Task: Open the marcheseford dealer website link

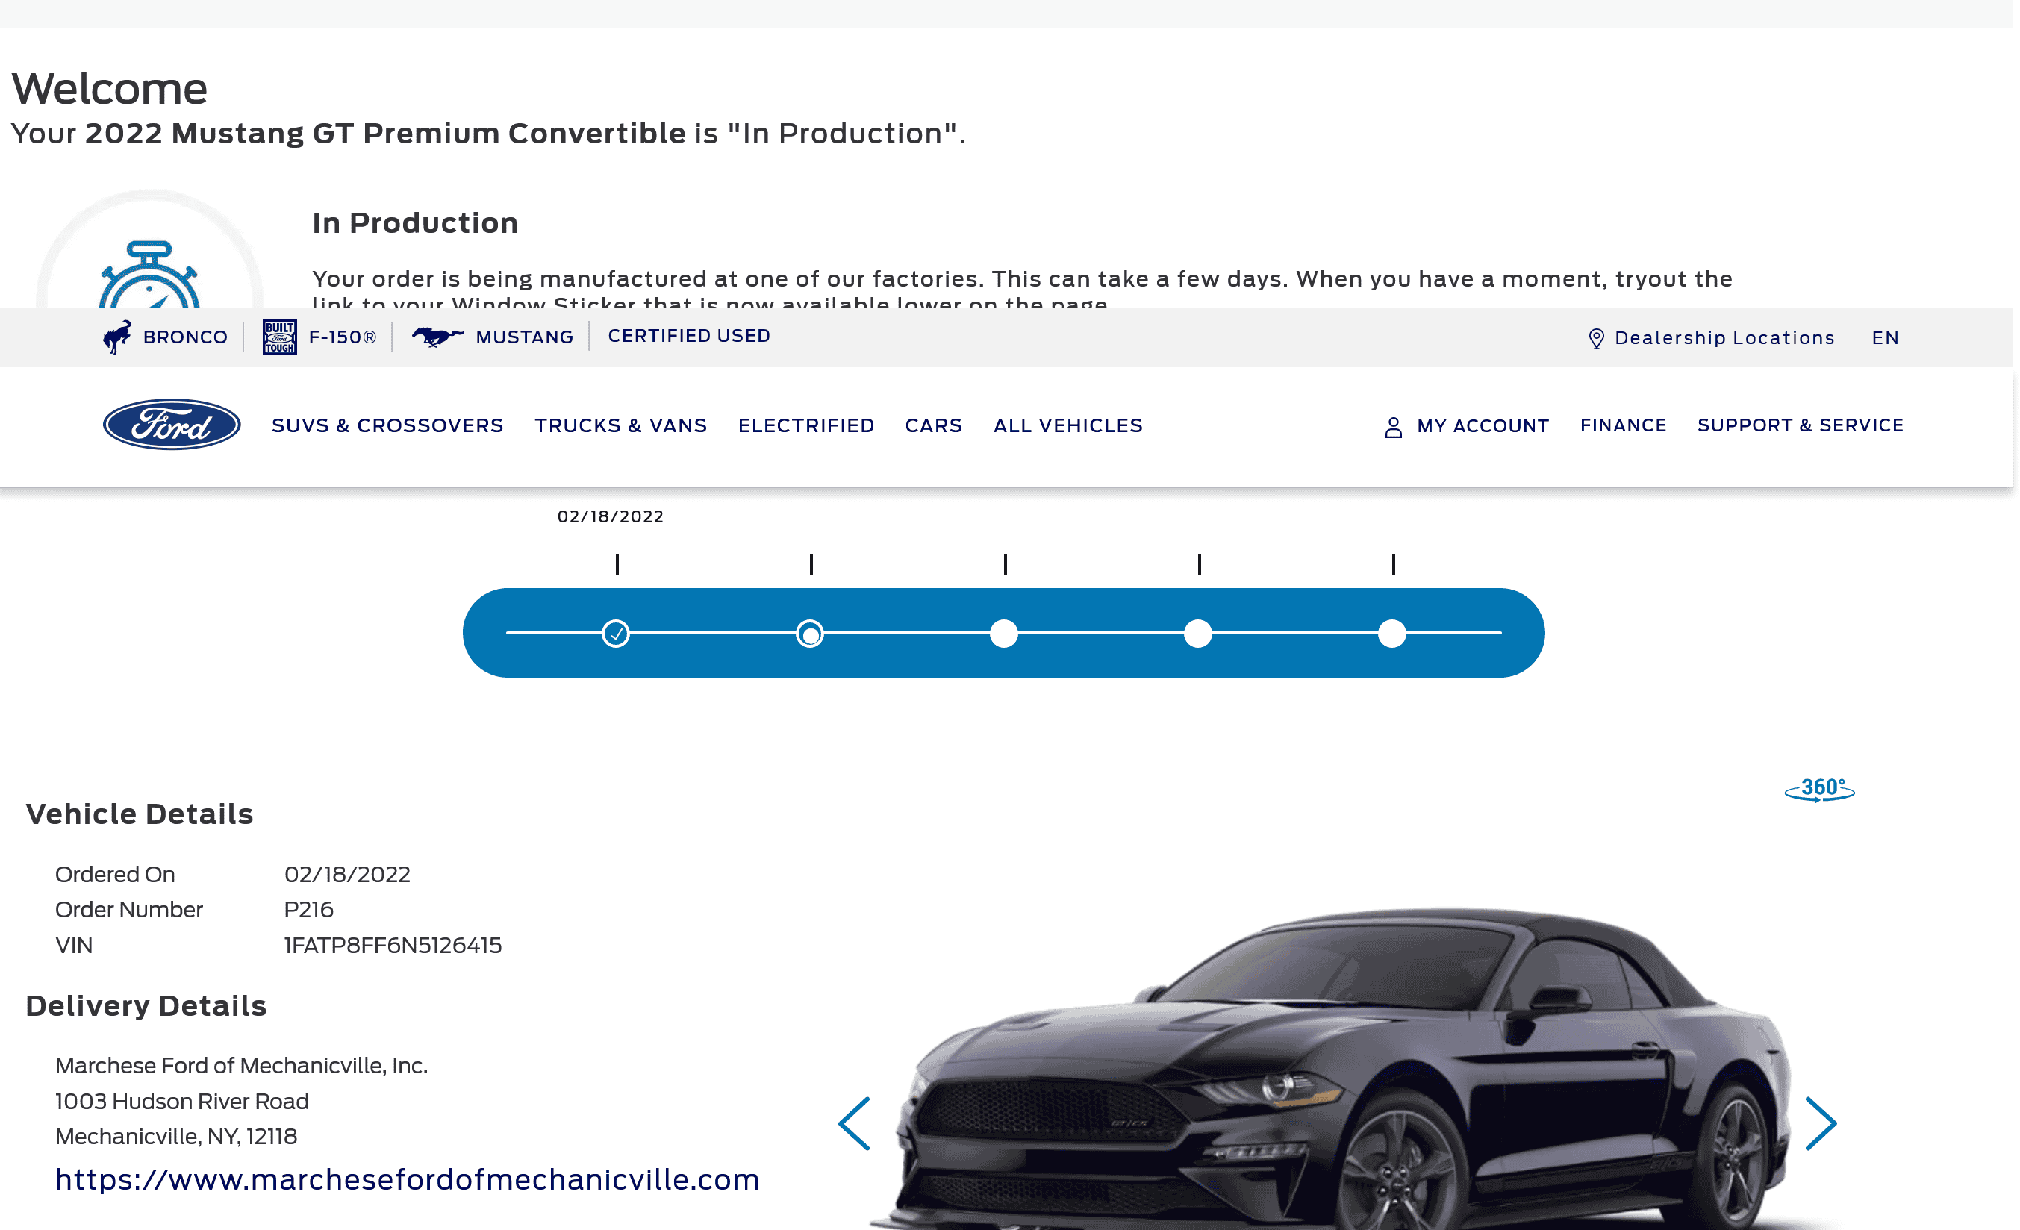Action: 408,1179
